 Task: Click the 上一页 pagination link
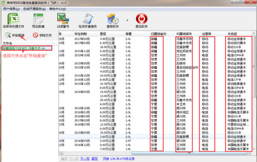[74, 159]
